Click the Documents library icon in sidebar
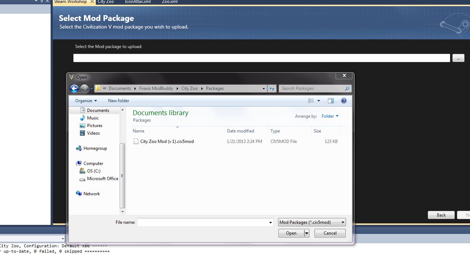 pyautogui.click(x=83, y=110)
